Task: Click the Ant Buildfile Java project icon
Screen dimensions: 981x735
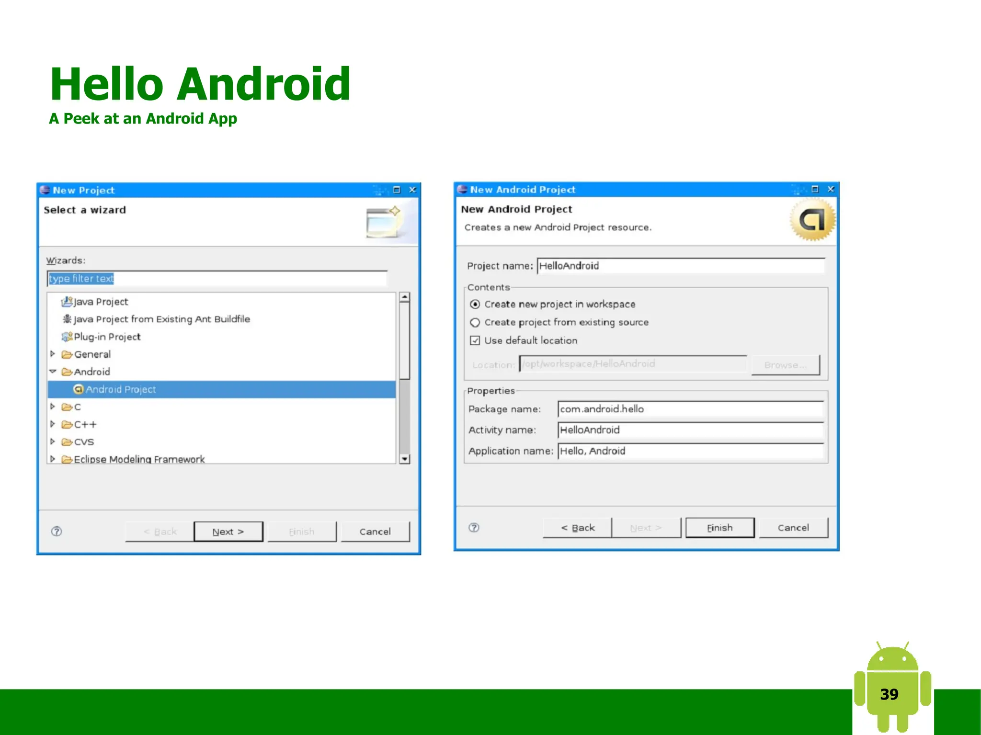Action: [x=67, y=319]
